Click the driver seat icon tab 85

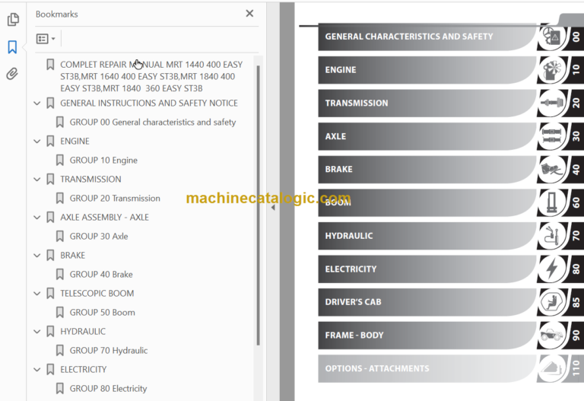point(552,302)
